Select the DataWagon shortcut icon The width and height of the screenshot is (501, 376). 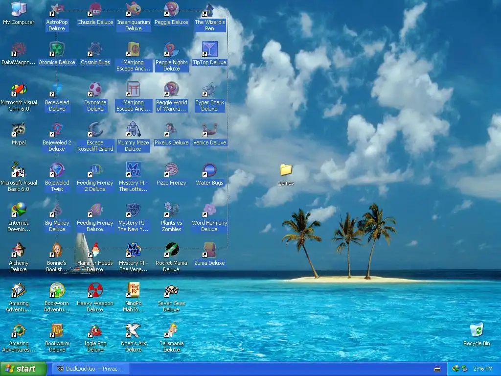[19, 49]
